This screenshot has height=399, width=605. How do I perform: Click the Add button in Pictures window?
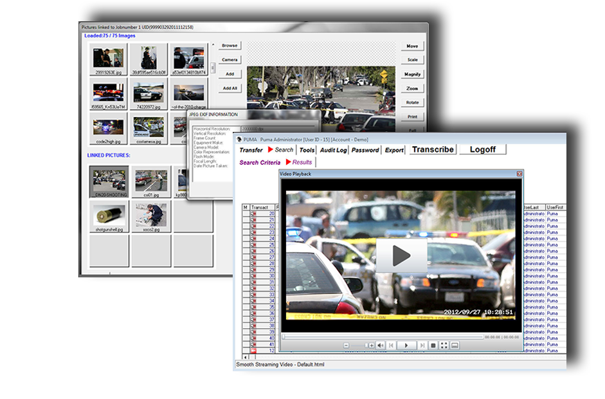tap(230, 74)
